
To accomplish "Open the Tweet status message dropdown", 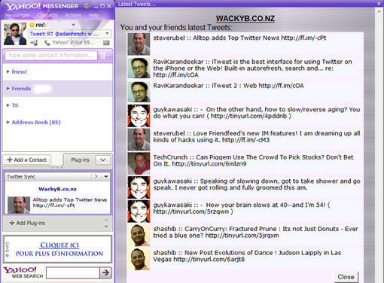I will tap(107, 33).
